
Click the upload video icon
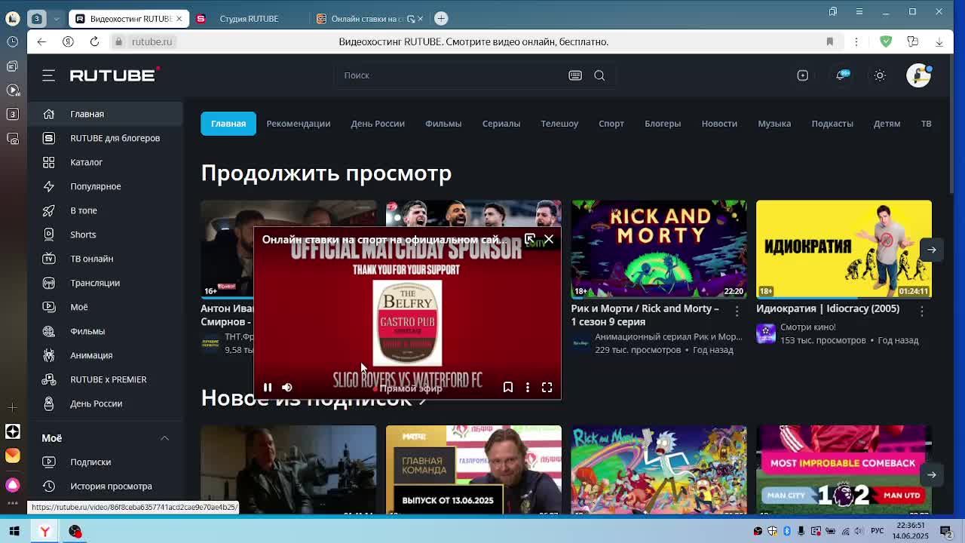(x=802, y=75)
